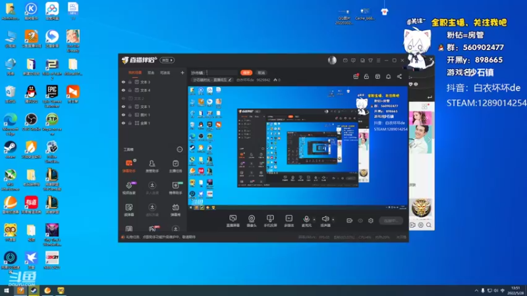Open the layout panel toolbar icon
The image size is (527, 296).
377,76
